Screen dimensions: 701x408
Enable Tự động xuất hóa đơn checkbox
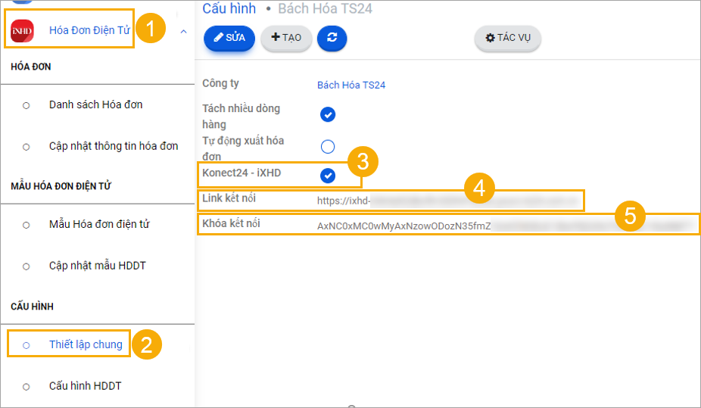tap(328, 146)
